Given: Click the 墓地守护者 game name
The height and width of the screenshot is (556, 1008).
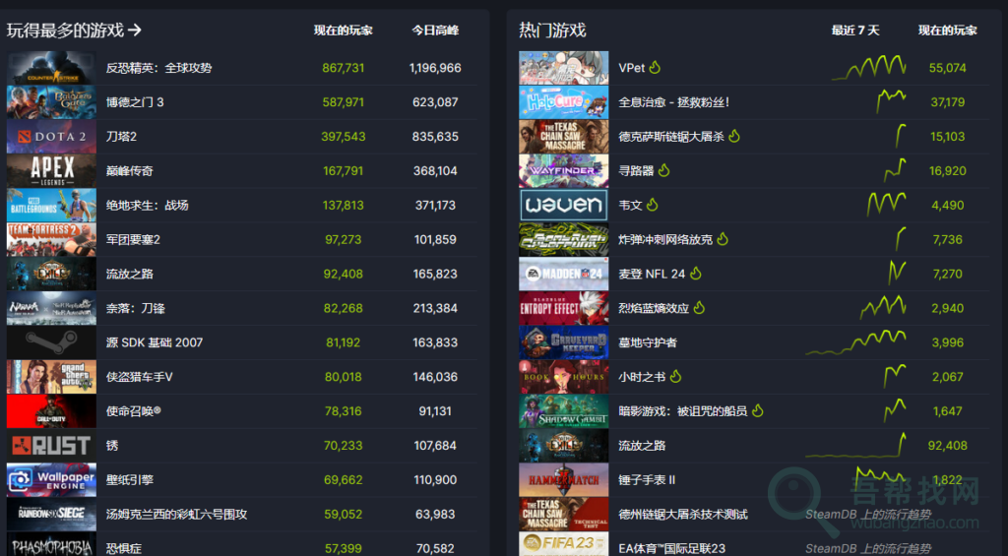Looking at the screenshot, I should pos(648,342).
